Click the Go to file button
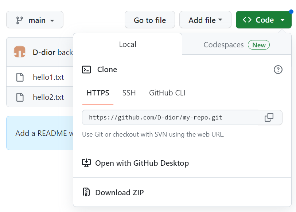This screenshot has width=296, height=212. click(150, 20)
